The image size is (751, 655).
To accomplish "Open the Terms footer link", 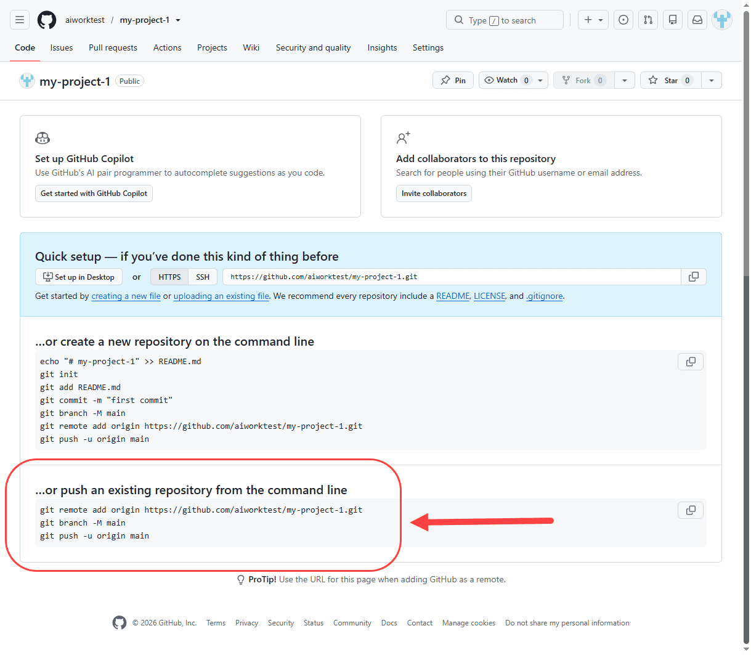I will coord(216,623).
